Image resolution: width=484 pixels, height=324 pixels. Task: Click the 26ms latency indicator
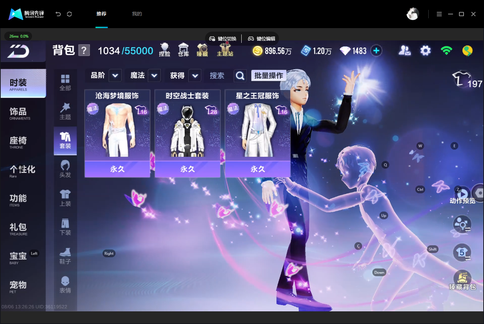pos(18,36)
